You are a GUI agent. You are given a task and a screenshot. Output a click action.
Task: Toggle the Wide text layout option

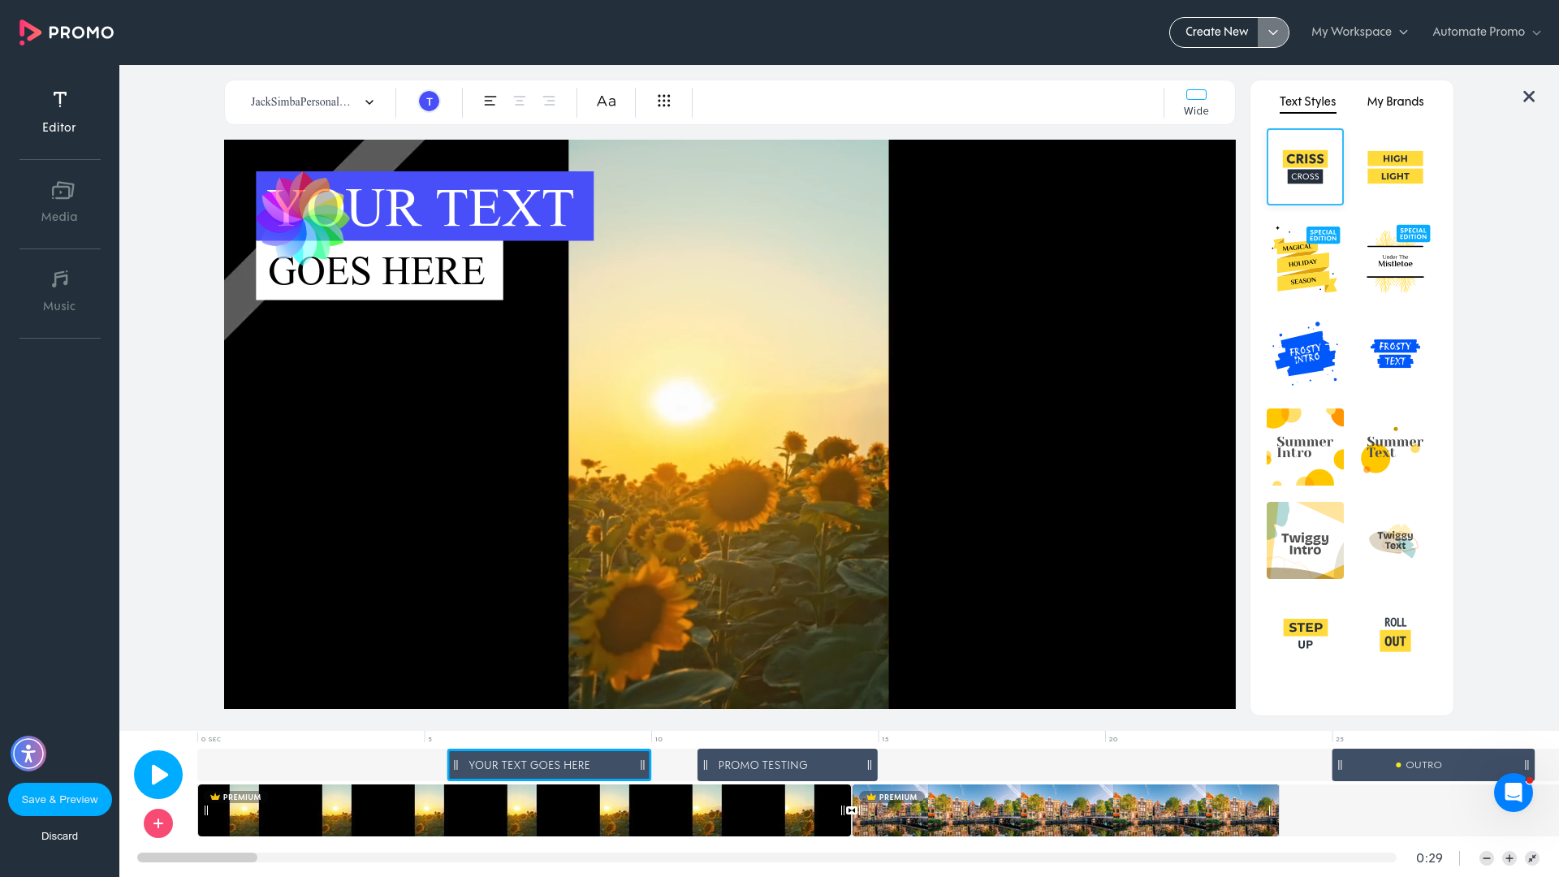(x=1196, y=102)
